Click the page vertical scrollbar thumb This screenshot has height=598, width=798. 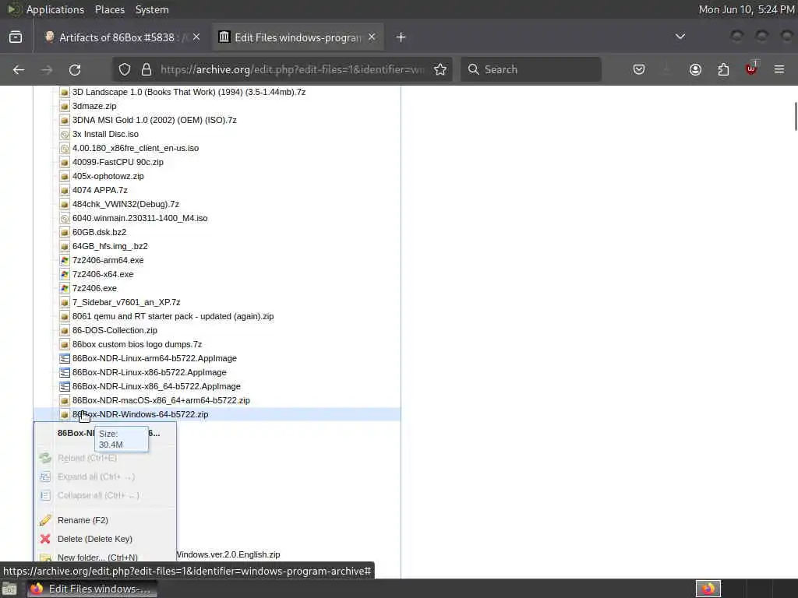point(796,117)
